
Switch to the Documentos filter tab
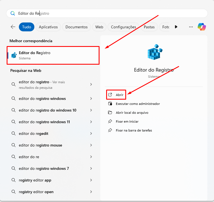77,27
